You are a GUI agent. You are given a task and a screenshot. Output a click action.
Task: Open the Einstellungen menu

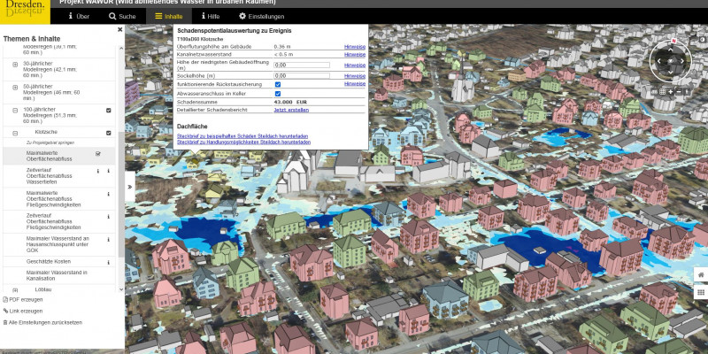point(261,16)
